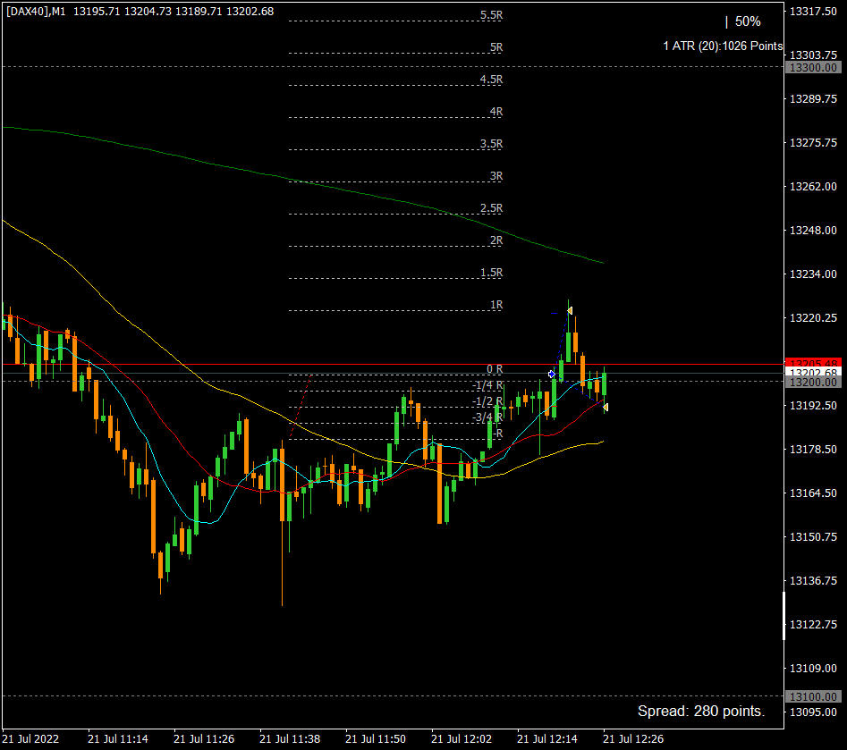Click the 21 Jul 12:14 time label
This screenshot has width=847, height=750.
tap(547, 738)
